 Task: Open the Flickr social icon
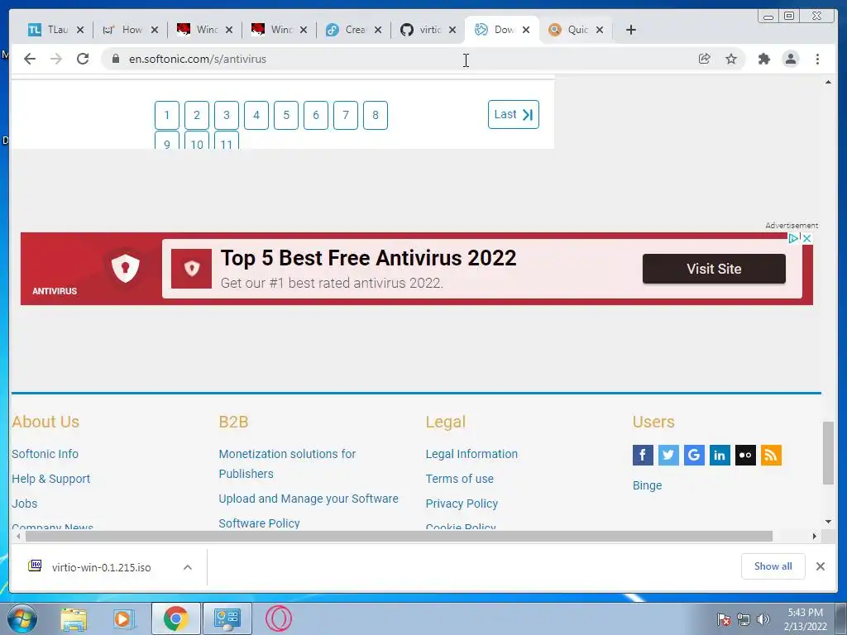pyautogui.click(x=745, y=456)
